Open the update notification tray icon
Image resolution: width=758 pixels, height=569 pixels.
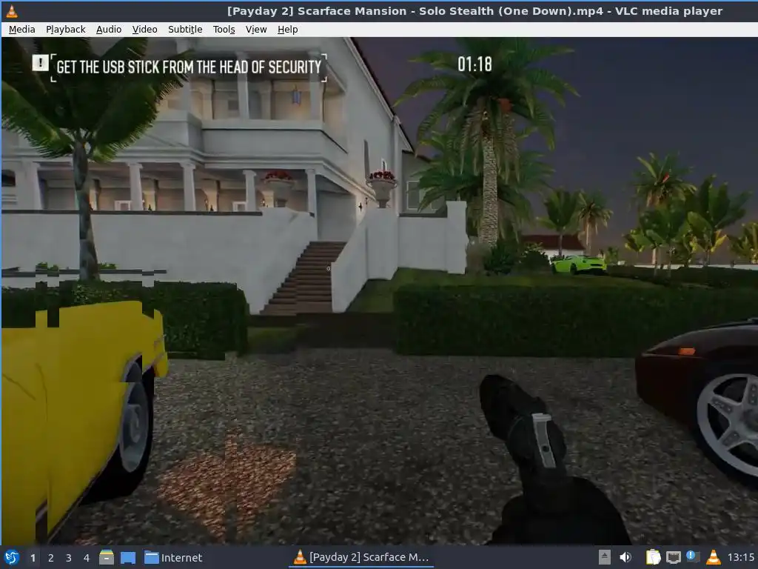point(692,556)
